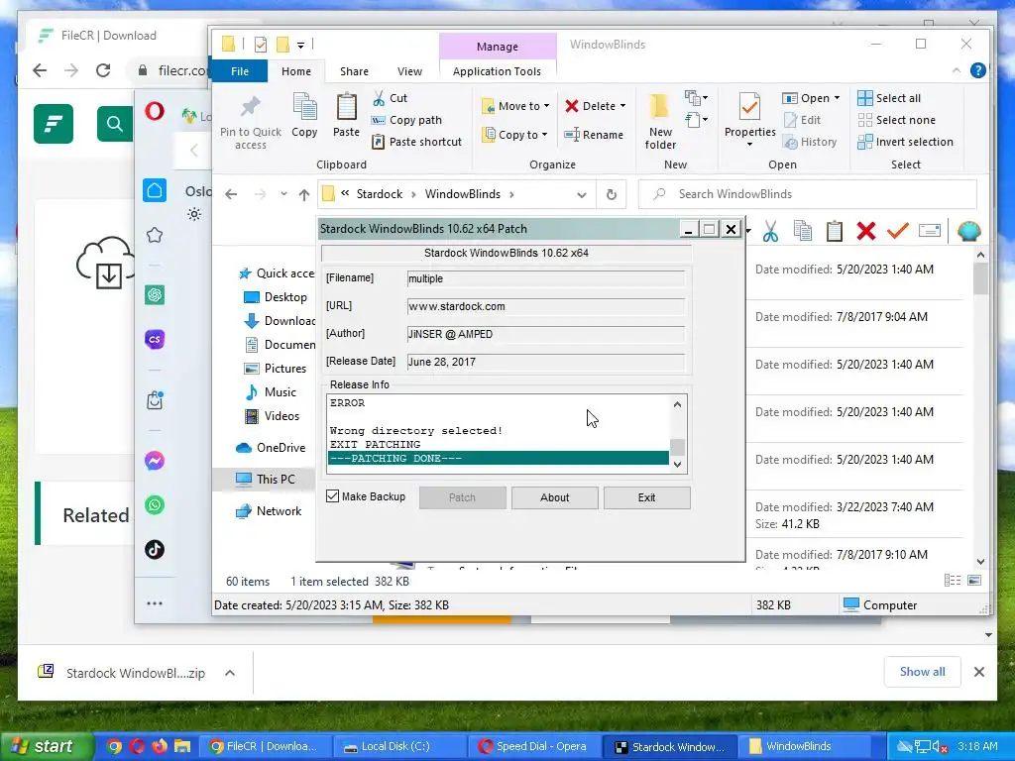Expand the downloaded zip options chevron

(230, 673)
